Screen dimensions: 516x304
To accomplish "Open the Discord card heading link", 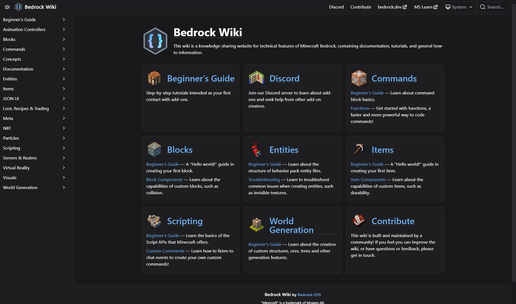I will [284, 79].
